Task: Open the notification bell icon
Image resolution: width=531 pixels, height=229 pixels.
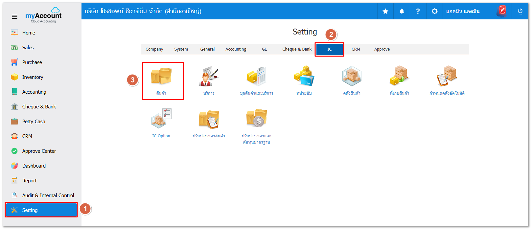Action: point(402,11)
